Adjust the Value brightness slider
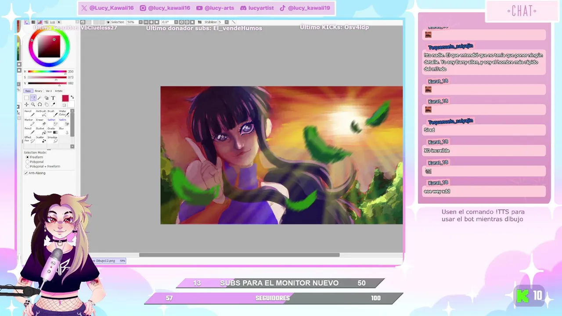The height and width of the screenshot is (316, 562). [47, 83]
